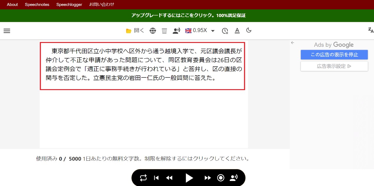This screenshot has height=186, width=374.
Task: Open the Speechlogger link
Action: point(69,4)
